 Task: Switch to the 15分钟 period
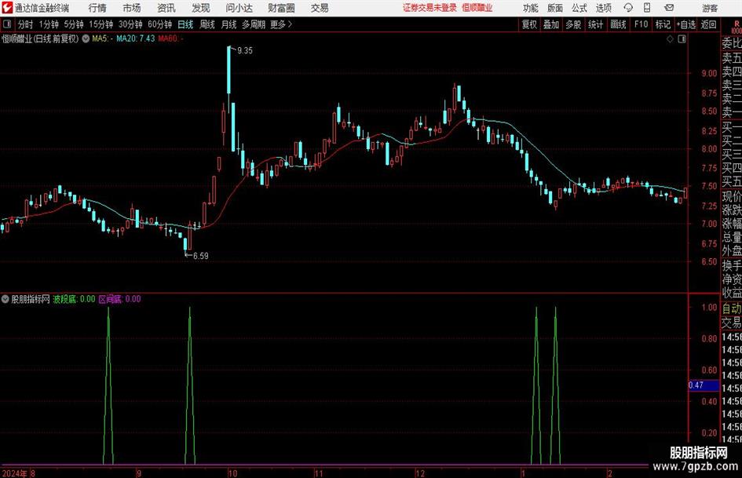pos(101,24)
